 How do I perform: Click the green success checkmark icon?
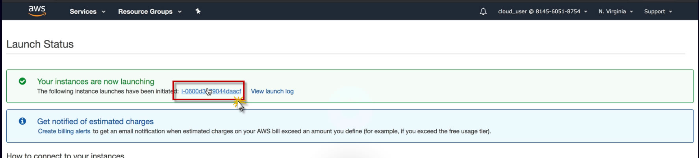[22, 81]
